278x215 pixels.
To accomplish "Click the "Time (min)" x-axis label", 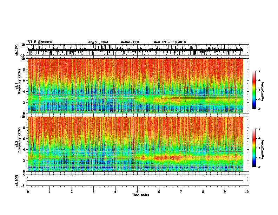I will (x=140, y=195).
